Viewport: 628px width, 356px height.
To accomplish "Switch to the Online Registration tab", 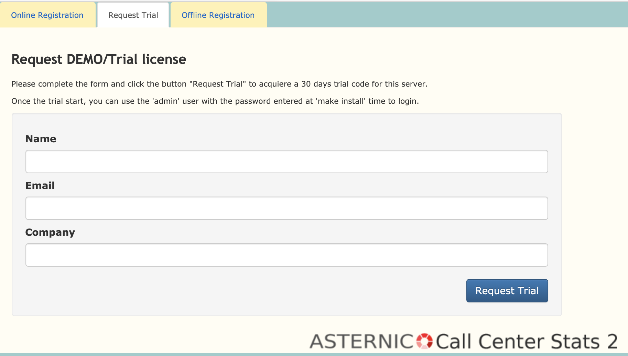I will [x=47, y=15].
